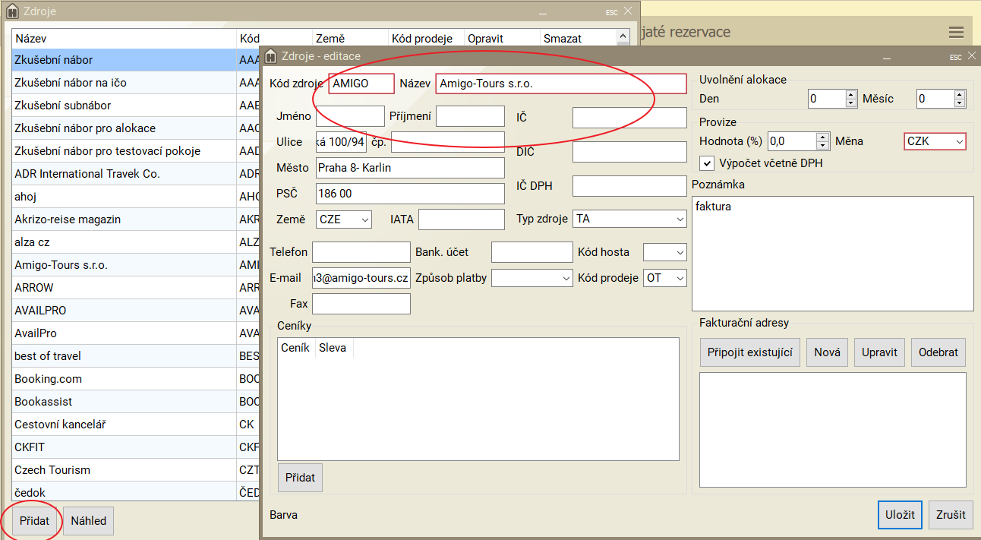Click Nová billing address button
981x540 pixels.
point(827,352)
